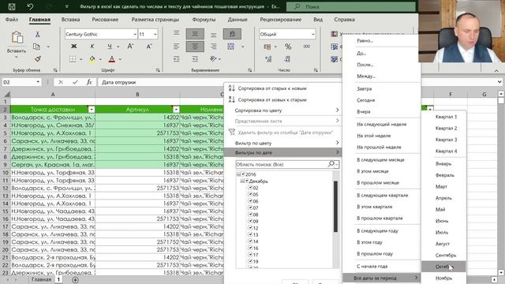Image resolution: width=505 pixels, height=284 pixels.
Task: Click the Percent style icon
Action: tap(288, 47)
